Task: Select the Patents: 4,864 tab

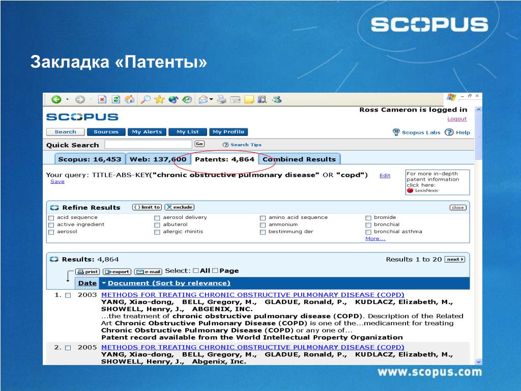Action: tap(224, 159)
